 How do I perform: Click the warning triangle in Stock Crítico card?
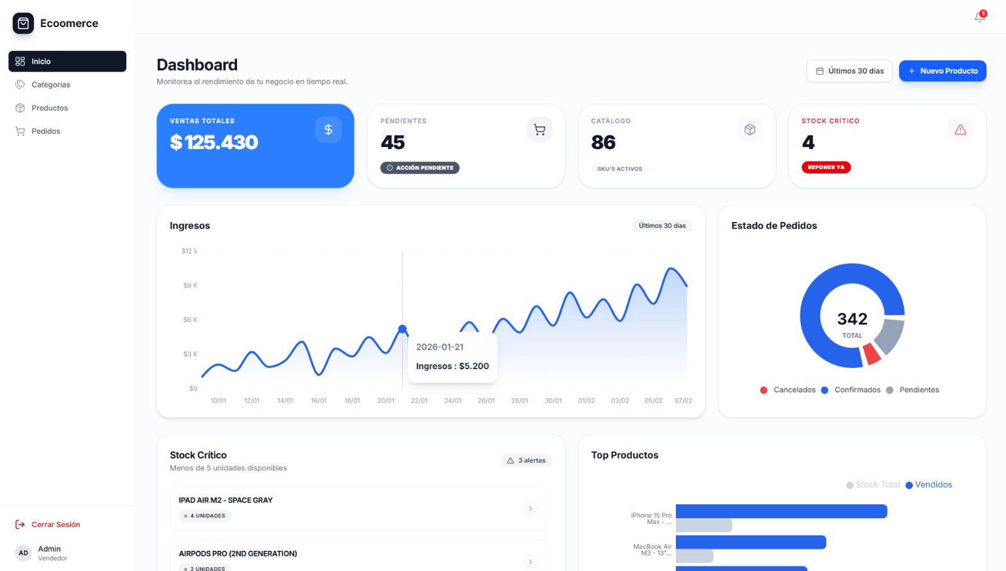[x=960, y=130]
